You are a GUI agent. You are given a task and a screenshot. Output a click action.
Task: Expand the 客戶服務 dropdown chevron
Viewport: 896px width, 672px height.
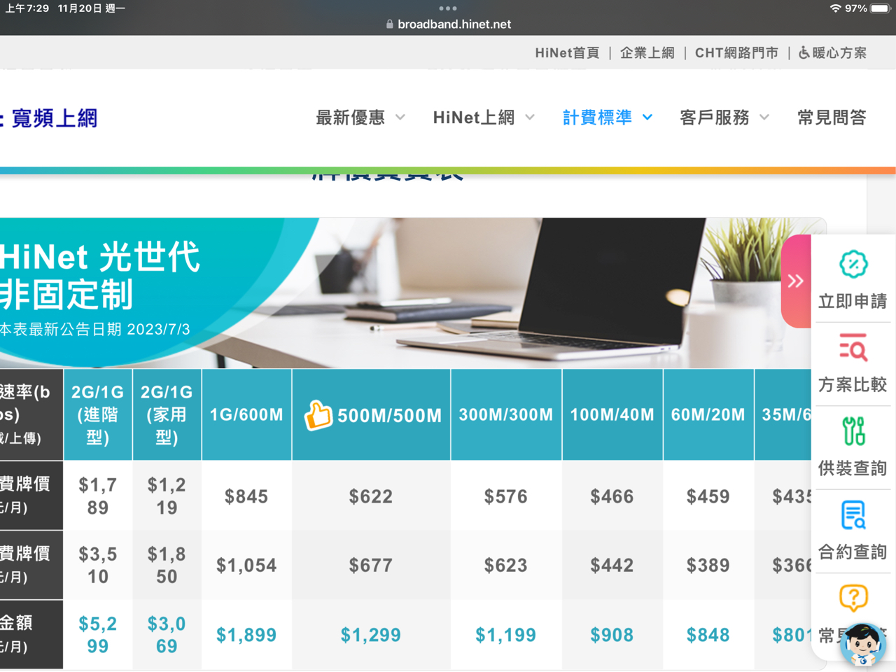(764, 118)
